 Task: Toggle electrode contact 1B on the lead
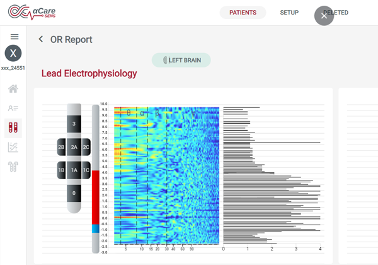[x=61, y=170]
